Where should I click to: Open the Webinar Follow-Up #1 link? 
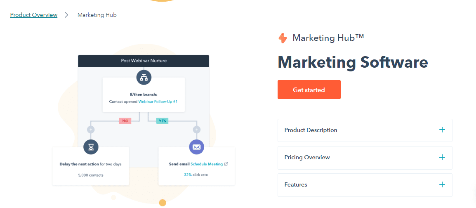coord(158,102)
